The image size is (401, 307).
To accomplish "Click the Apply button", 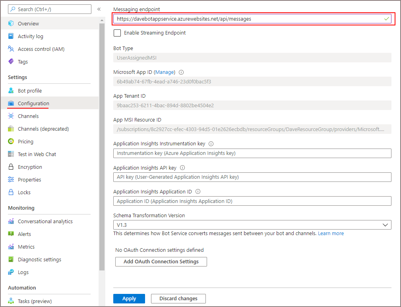I will (x=129, y=299).
